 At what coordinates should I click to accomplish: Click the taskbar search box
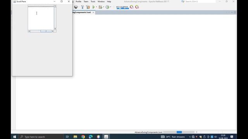pos(41,137)
